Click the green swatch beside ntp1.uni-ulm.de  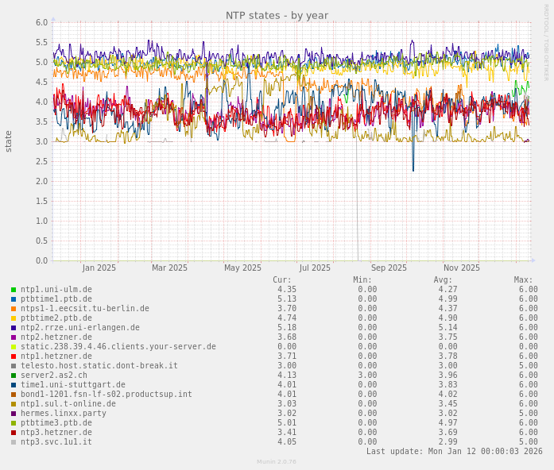tap(14, 290)
